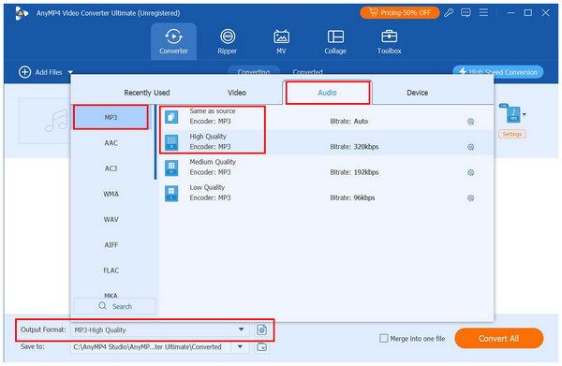Select AAC in the format list
This screenshot has width=562, height=366.
click(x=111, y=143)
